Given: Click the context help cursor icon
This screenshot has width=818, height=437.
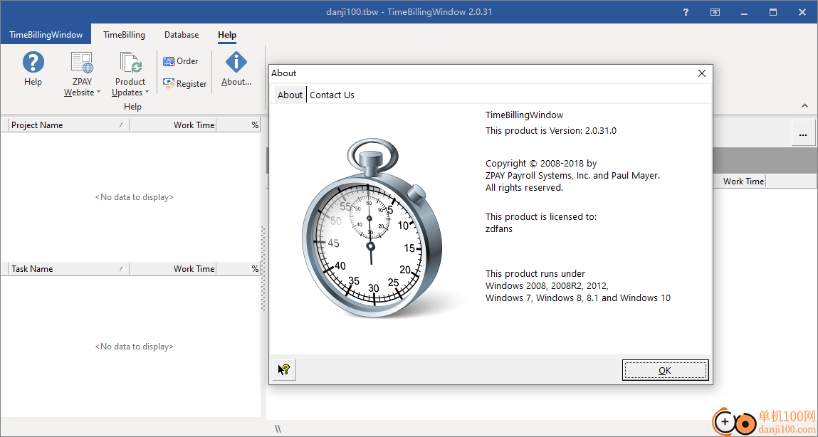Looking at the screenshot, I should (284, 369).
